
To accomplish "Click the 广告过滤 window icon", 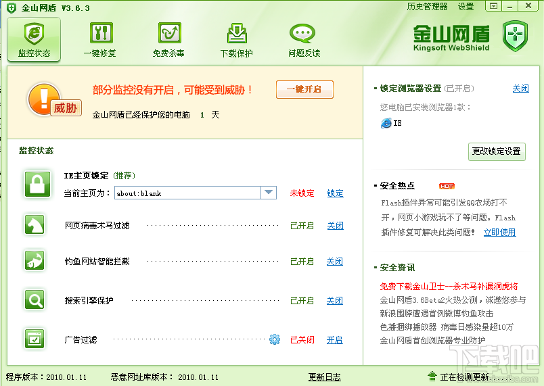I will (x=35, y=339).
